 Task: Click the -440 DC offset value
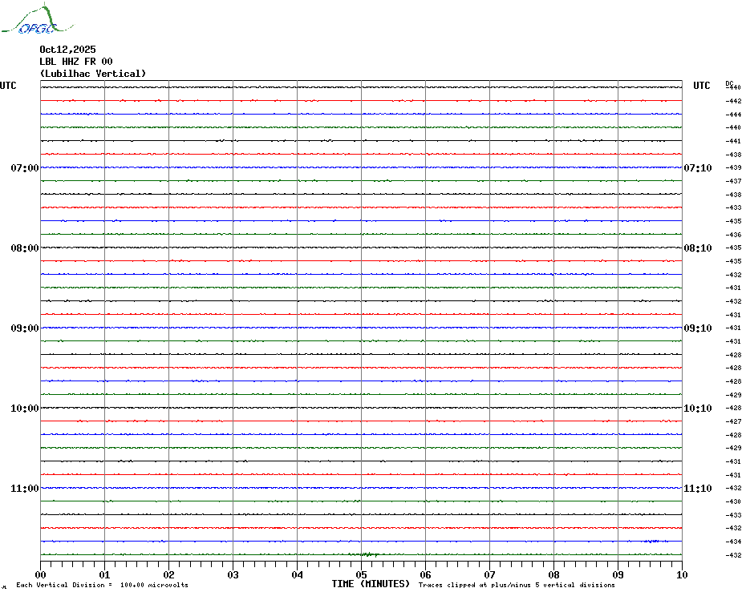733,87
